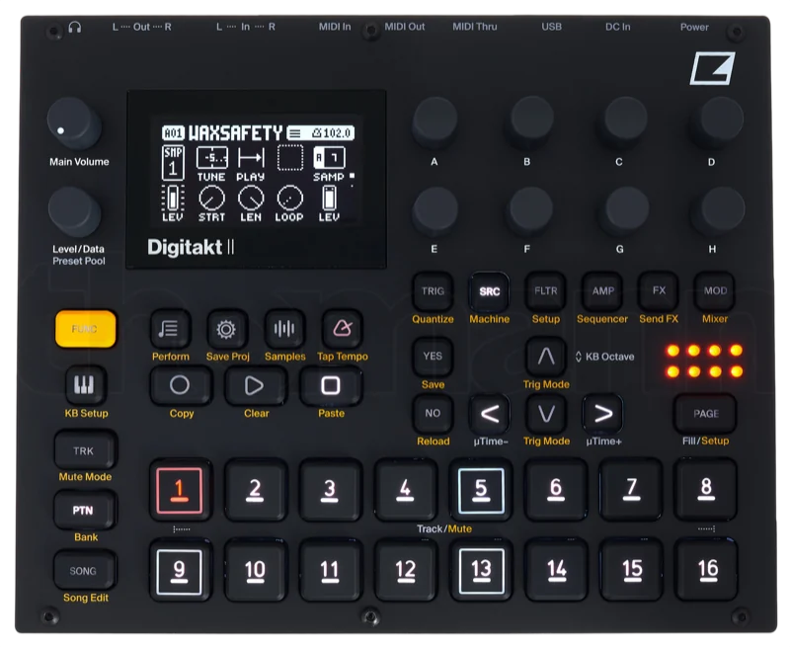Tap the WAXSAFETY pattern name on the display
The image size is (790, 647).
point(235,133)
